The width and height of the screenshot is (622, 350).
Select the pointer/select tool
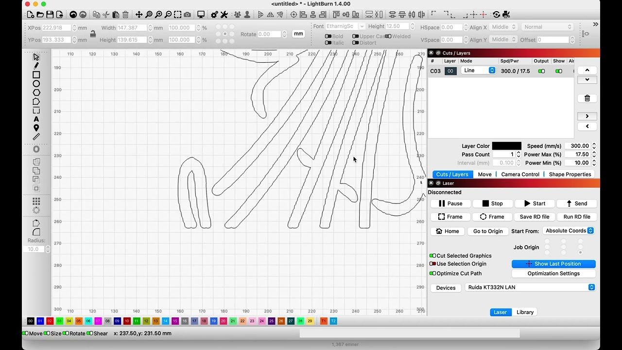point(36,57)
